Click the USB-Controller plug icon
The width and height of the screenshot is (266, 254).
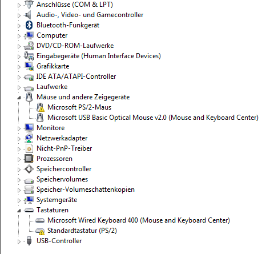pos(29,241)
